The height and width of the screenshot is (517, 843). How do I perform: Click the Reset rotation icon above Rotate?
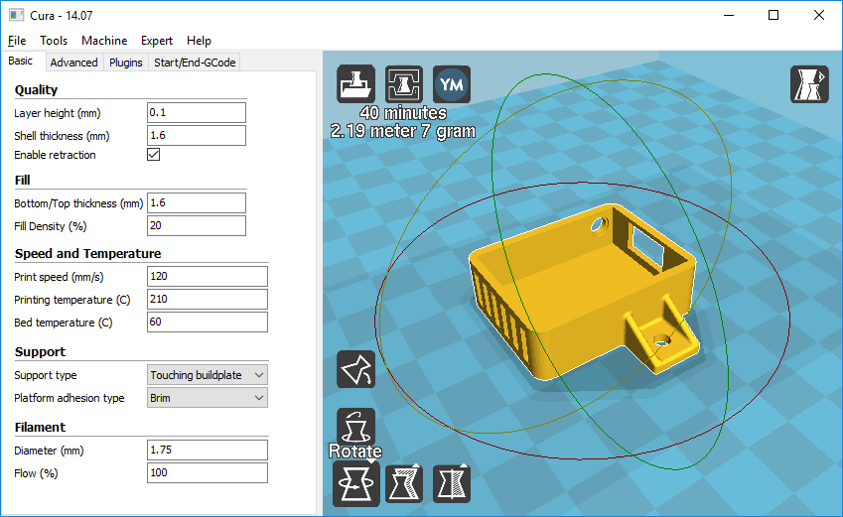click(x=355, y=426)
